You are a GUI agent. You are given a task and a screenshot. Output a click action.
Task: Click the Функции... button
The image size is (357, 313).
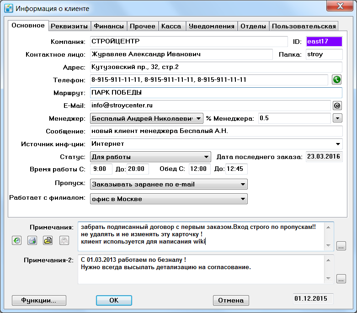tap(39, 300)
